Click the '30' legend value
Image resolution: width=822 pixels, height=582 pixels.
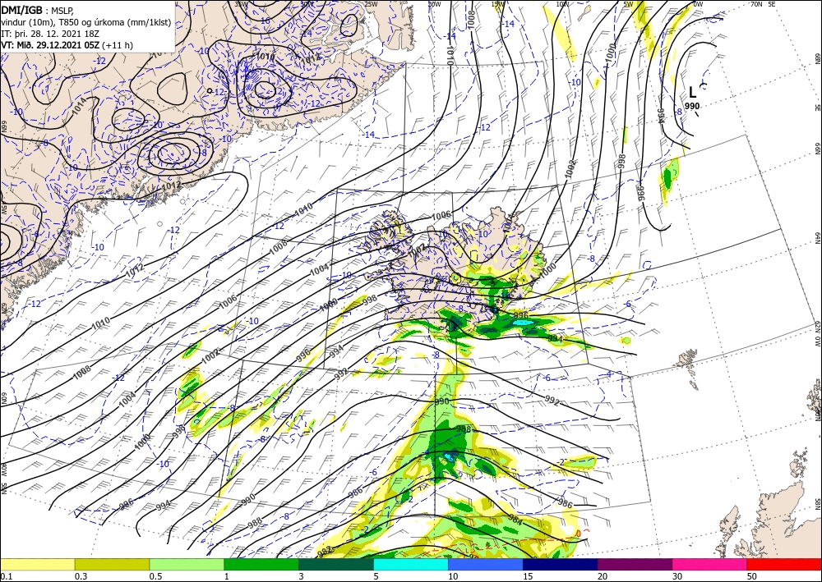tap(677, 576)
